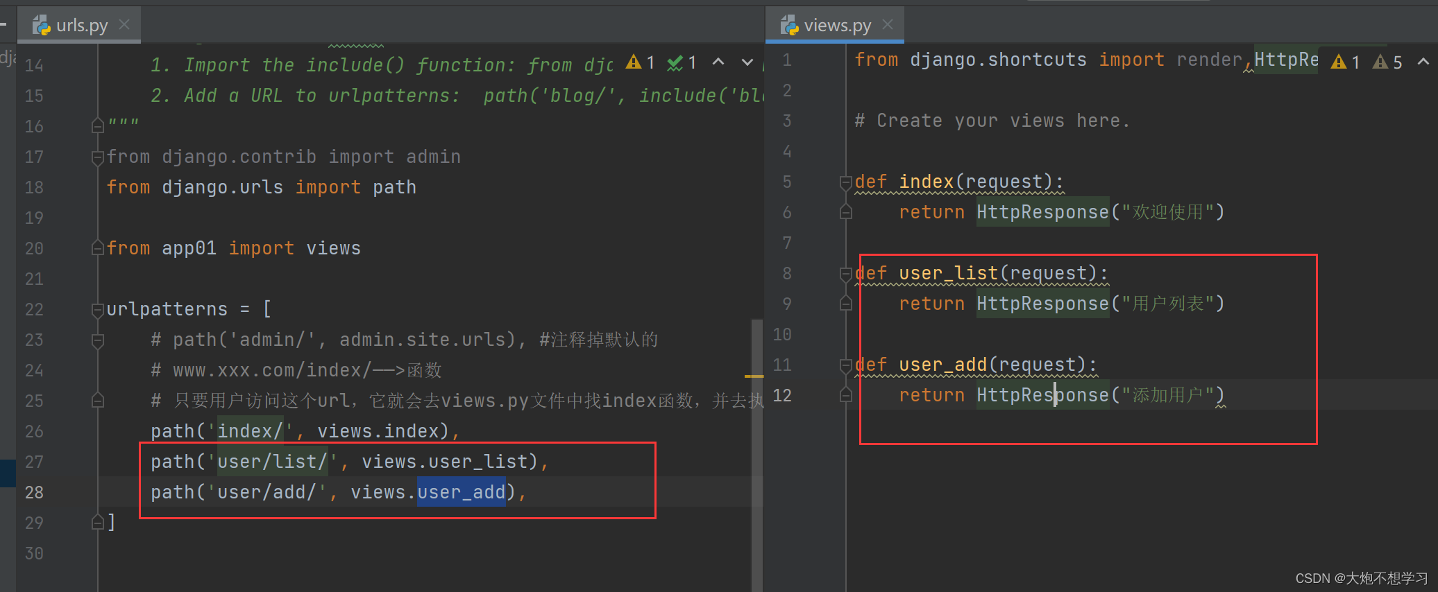The width and height of the screenshot is (1438, 592).
Task: Toggle comment fold marker at line 23
Action: coord(98,340)
